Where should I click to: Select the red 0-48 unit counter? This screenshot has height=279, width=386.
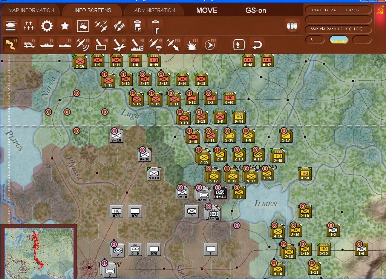(x=248, y=61)
